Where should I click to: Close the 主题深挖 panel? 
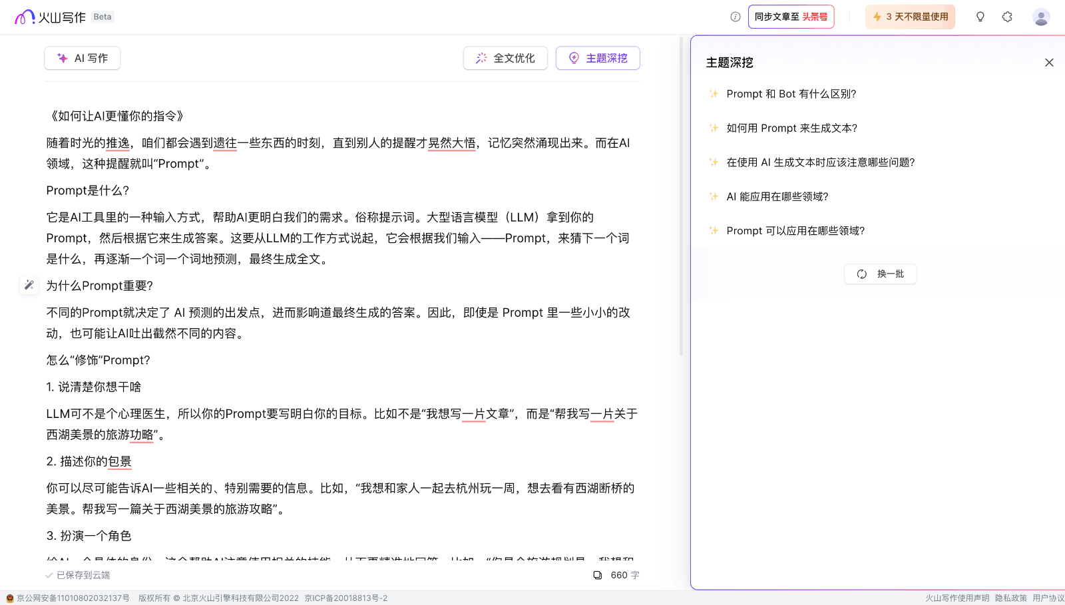[1049, 63]
